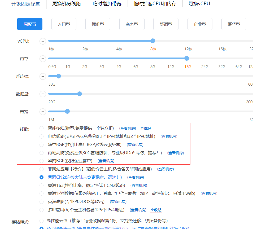Click the minus icon beside vCPU slider

(x=43, y=41)
